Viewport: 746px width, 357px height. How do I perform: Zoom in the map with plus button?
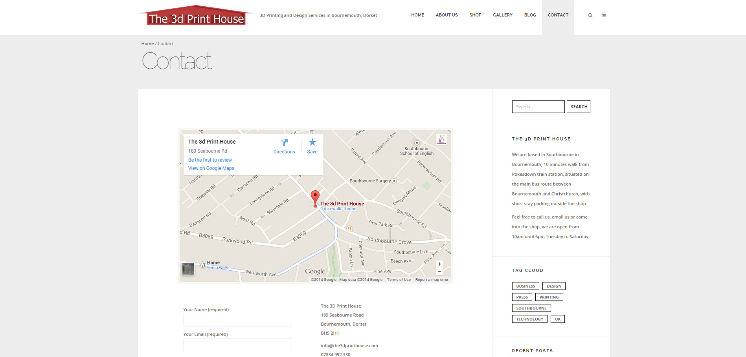[x=439, y=264]
